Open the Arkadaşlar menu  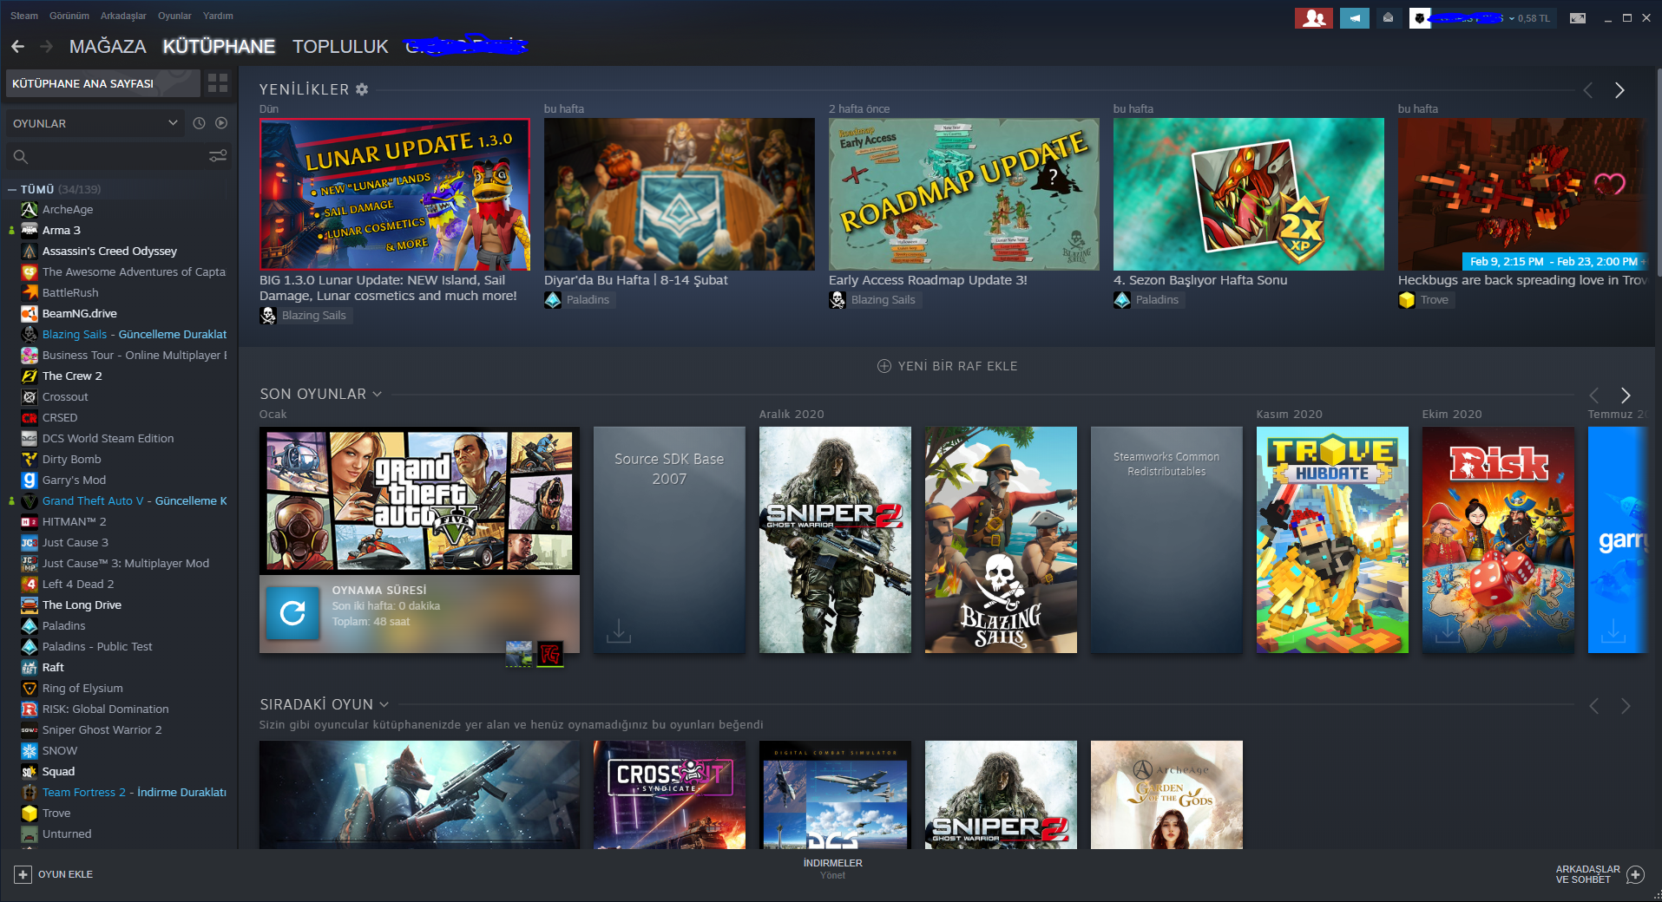pyautogui.click(x=123, y=16)
